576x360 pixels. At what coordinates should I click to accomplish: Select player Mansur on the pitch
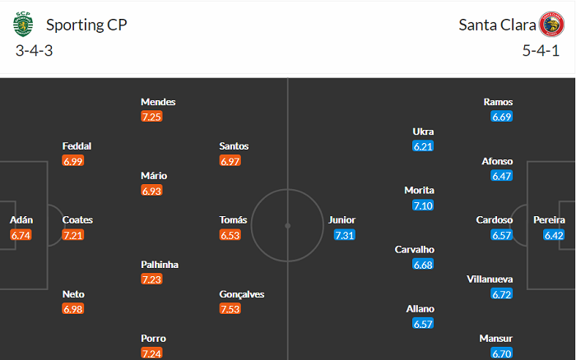pyautogui.click(x=496, y=339)
